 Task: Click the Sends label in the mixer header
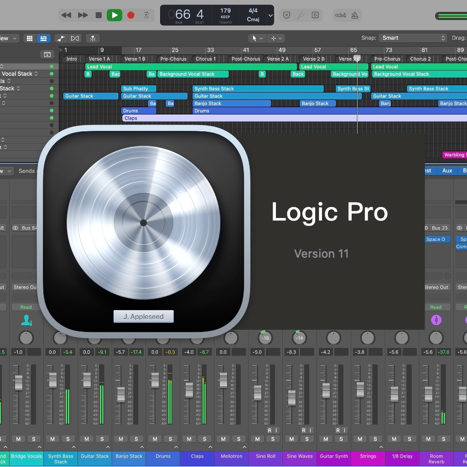click(26, 171)
